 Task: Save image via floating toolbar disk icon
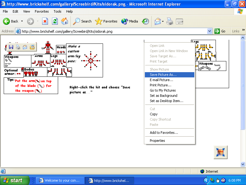[11, 47]
